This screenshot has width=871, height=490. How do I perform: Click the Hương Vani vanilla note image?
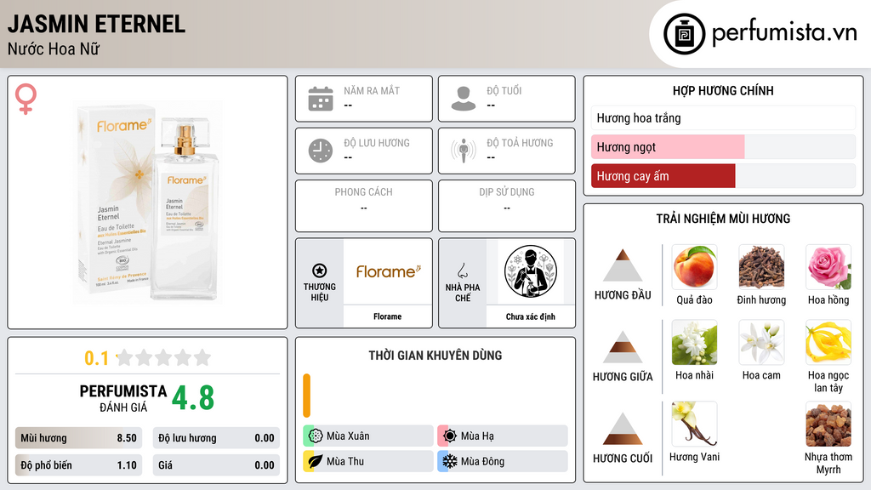coord(694,424)
